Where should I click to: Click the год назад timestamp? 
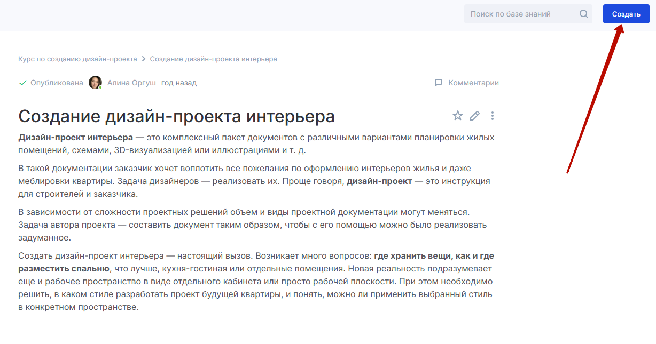click(x=179, y=83)
